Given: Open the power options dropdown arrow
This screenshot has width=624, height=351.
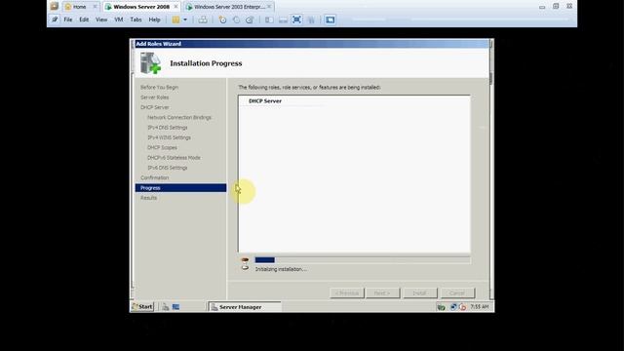Looking at the screenshot, I should (x=185, y=19).
